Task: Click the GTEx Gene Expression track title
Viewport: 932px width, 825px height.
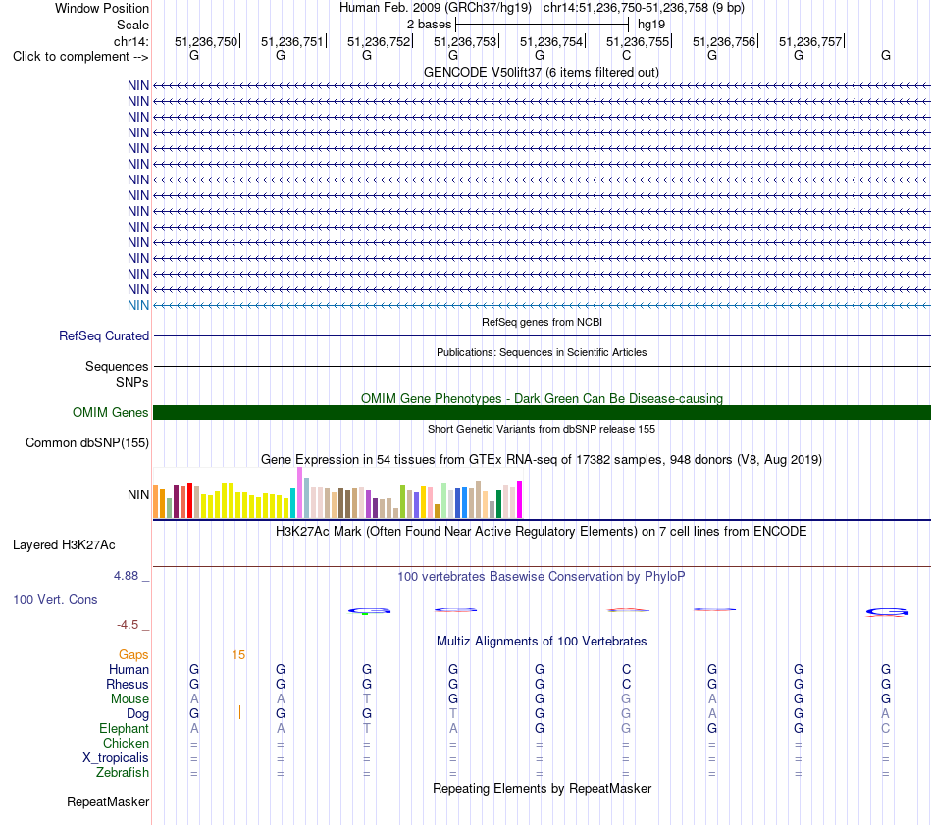Action: (542, 459)
